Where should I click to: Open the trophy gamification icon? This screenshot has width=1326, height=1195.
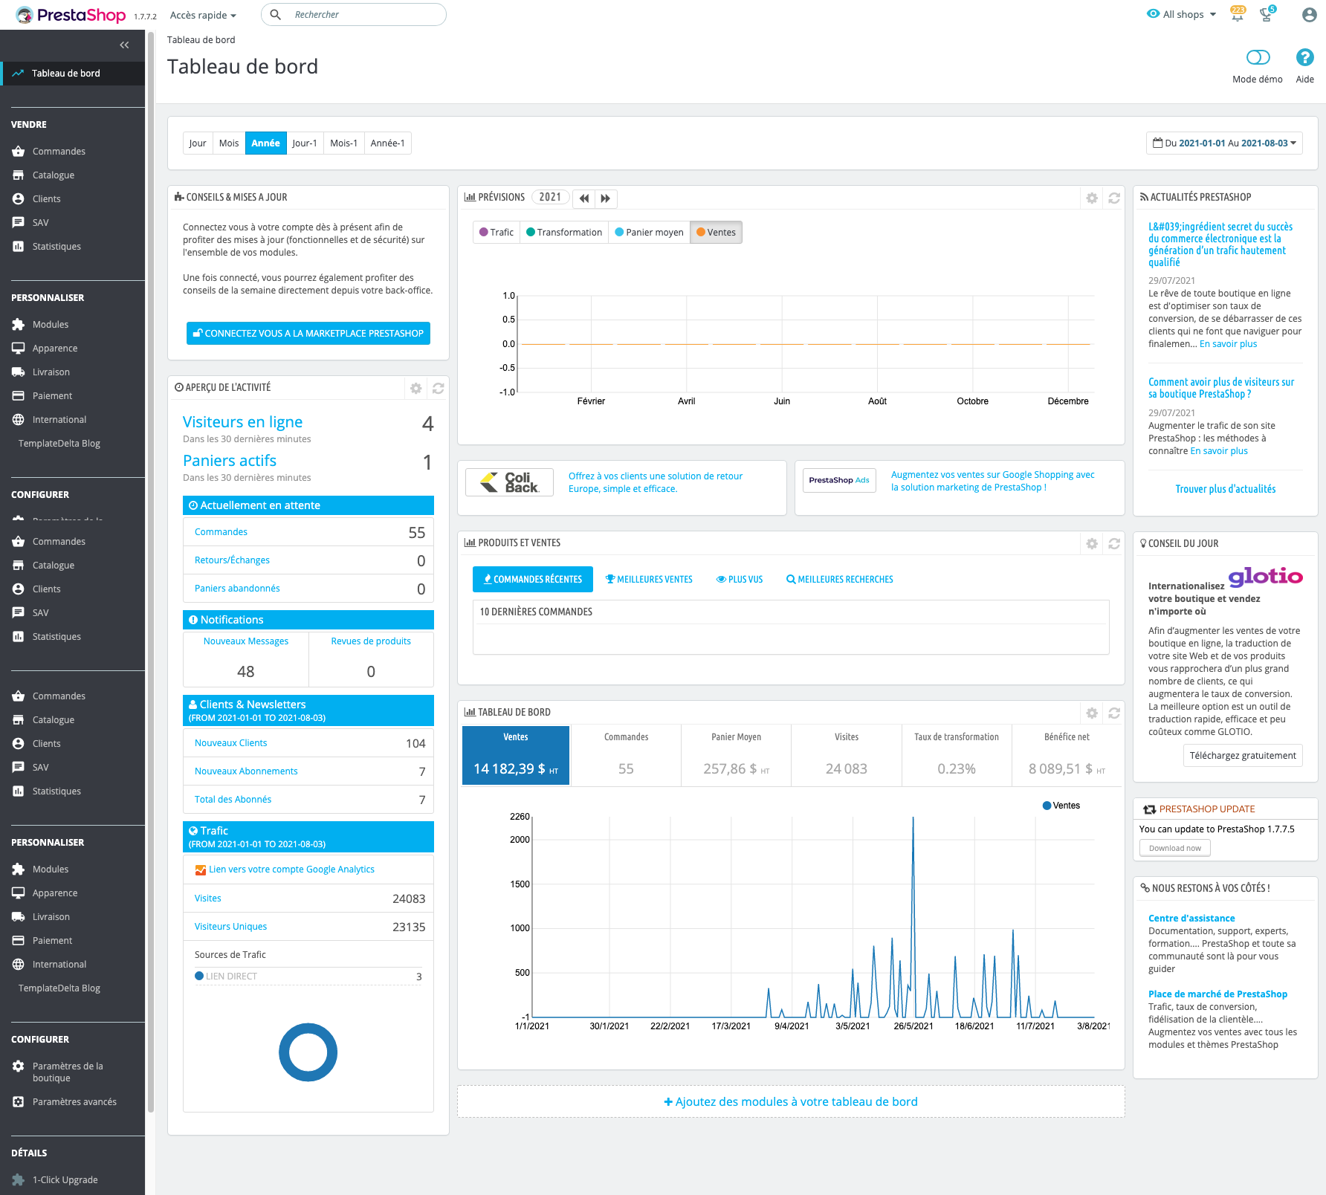point(1267,14)
